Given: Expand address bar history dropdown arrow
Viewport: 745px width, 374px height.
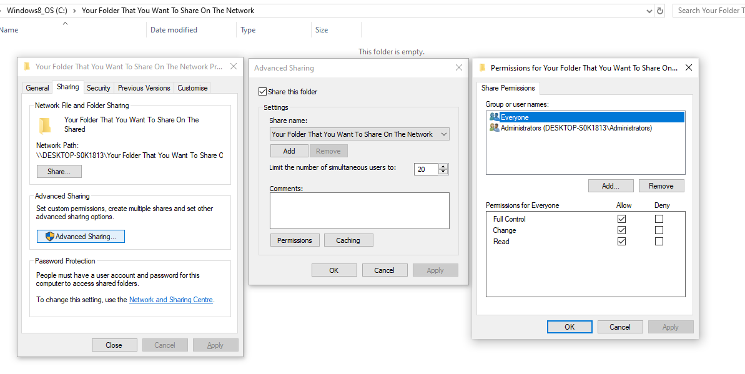Looking at the screenshot, I should [x=649, y=11].
